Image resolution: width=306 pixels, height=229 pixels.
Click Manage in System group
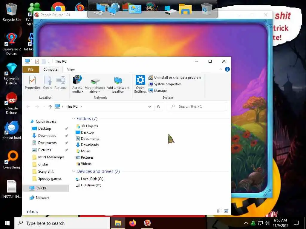(158, 91)
